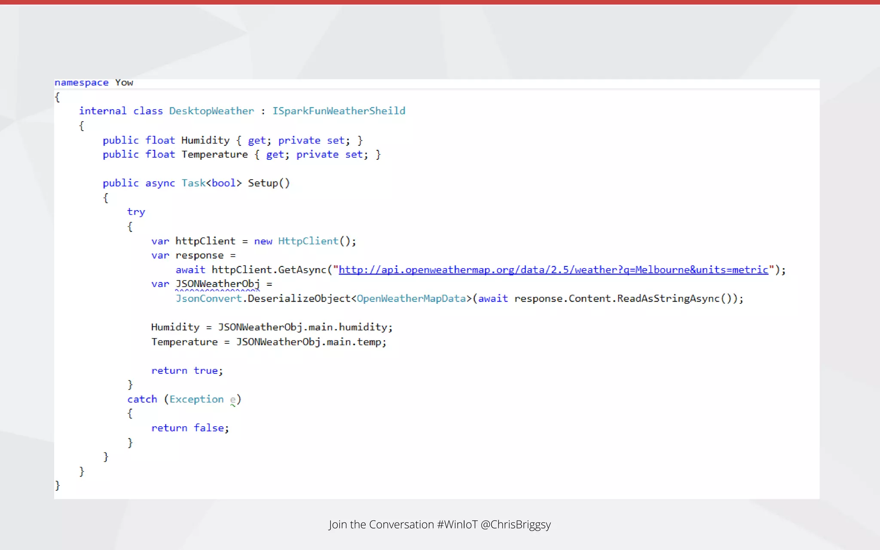Click the Temperature property declaration
Viewport: 880px width, 550px height.
[214, 155]
